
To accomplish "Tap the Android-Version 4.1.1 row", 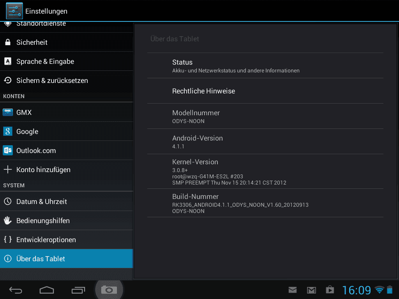I will click(265, 141).
